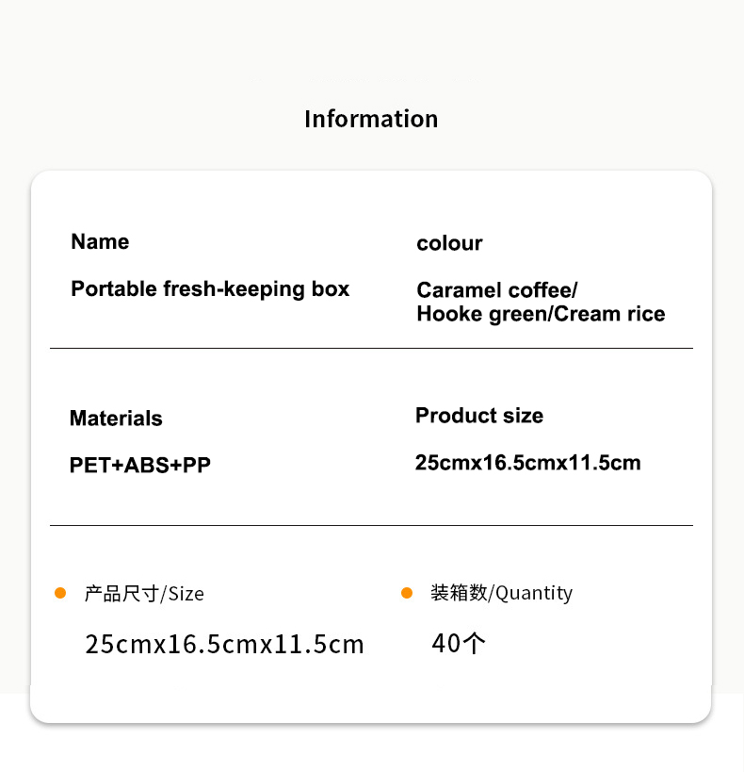This screenshot has width=744, height=772.
Task: Click Portable fresh-keeping box text
Action: (x=210, y=289)
